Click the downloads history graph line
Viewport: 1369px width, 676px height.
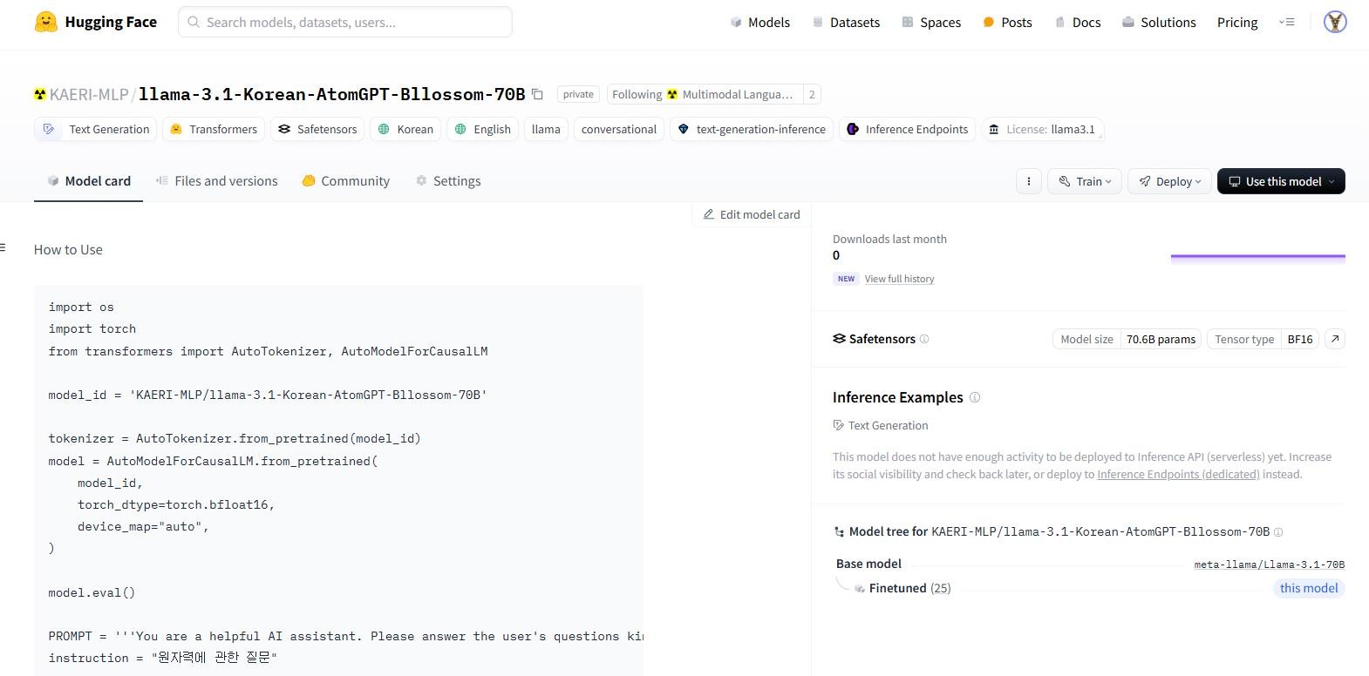pos(1257,256)
